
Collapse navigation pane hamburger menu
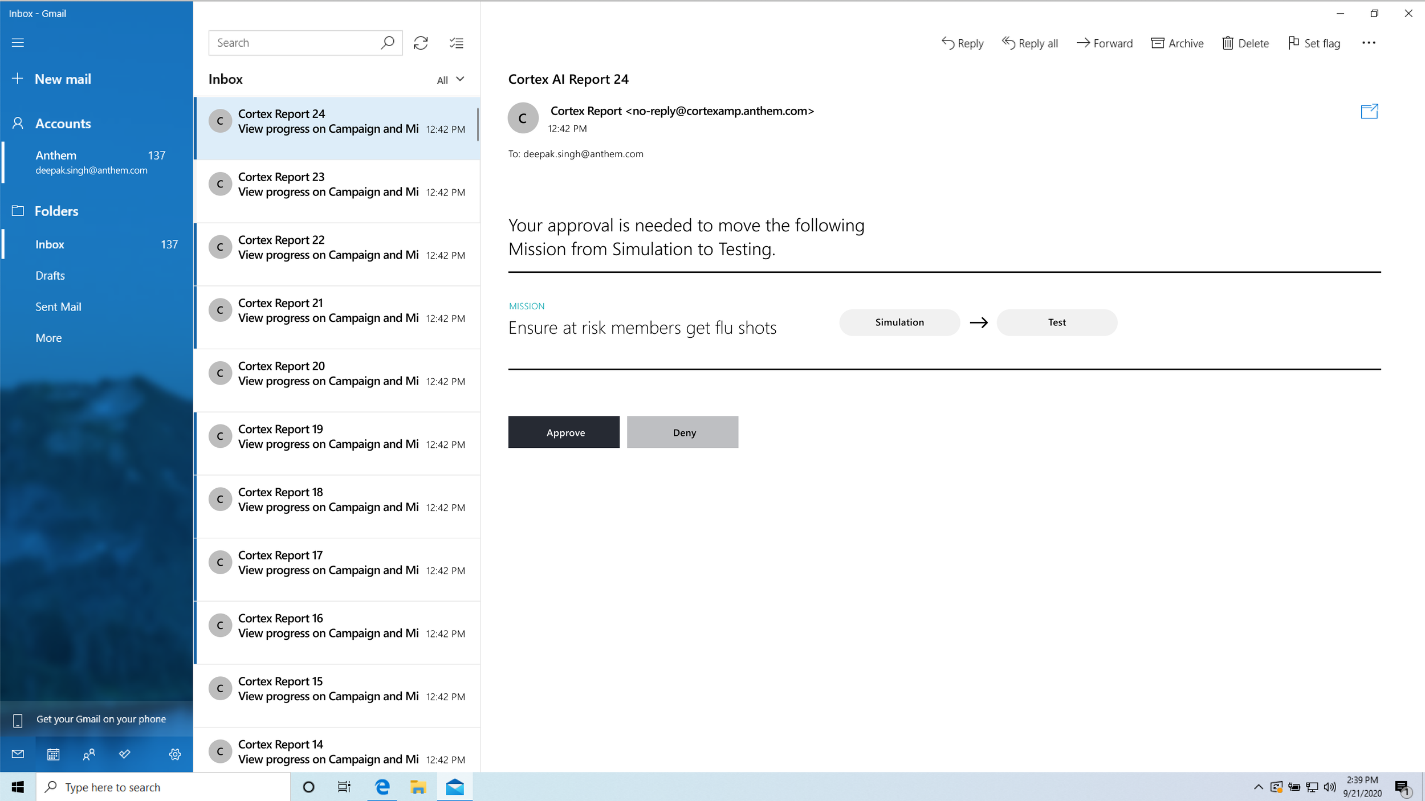coord(18,43)
